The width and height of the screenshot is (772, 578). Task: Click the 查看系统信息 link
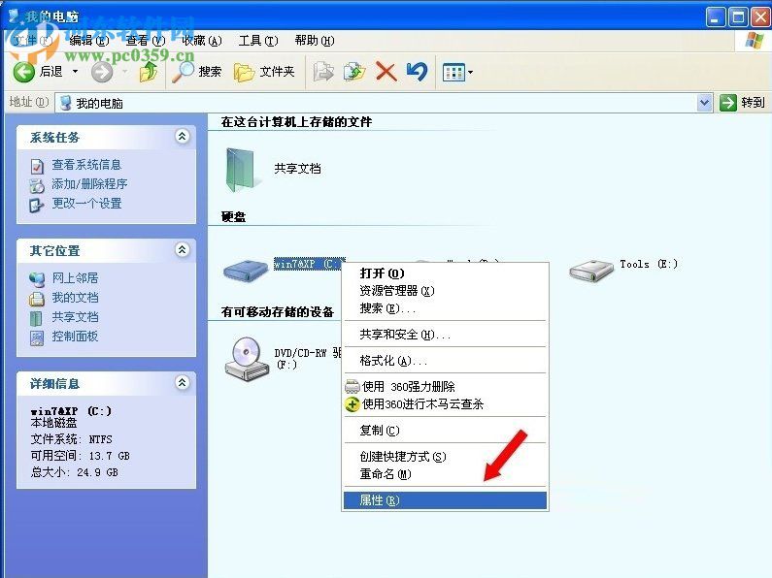86,165
